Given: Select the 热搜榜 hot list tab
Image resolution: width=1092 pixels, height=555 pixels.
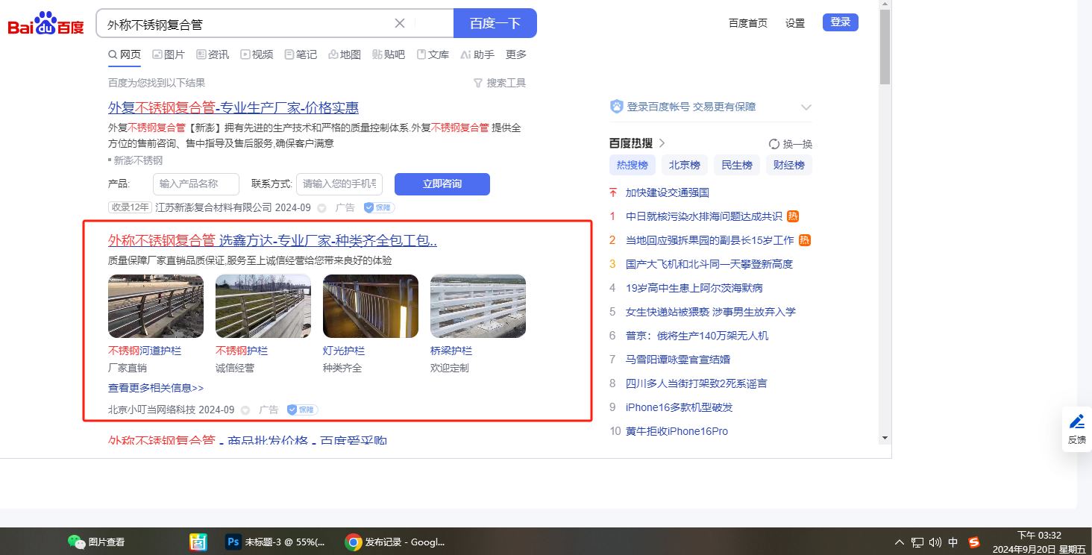Looking at the screenshot, I should pos(633,165).
